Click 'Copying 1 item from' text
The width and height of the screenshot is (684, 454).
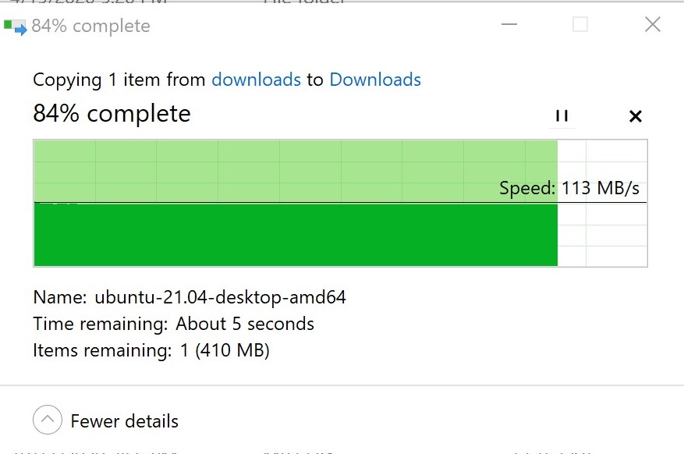(119, 80)
